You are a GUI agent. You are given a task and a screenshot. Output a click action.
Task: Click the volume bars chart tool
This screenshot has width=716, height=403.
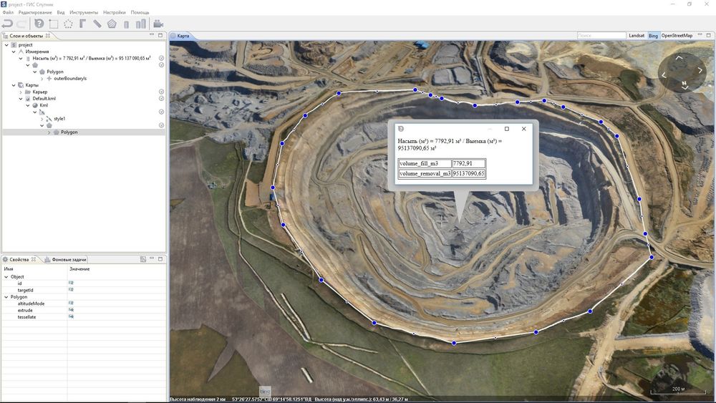click(x=141, y=24)
